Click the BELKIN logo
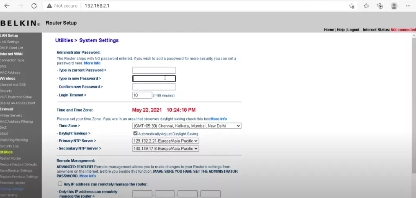Screen dimensions: 416x198 [20, 23]
